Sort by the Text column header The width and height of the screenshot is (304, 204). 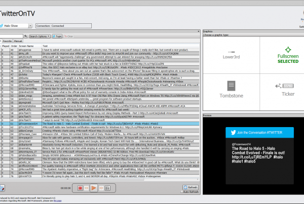coord(121,46)
